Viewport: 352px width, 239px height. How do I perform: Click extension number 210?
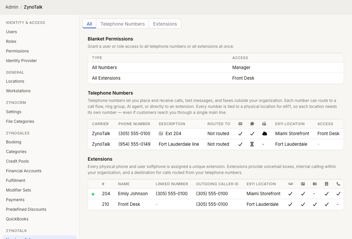pos(105,204)
